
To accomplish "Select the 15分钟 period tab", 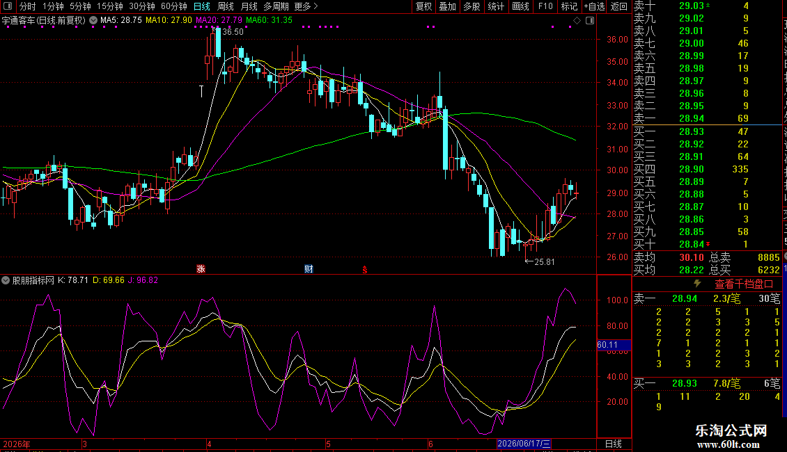I will (110, 6).
